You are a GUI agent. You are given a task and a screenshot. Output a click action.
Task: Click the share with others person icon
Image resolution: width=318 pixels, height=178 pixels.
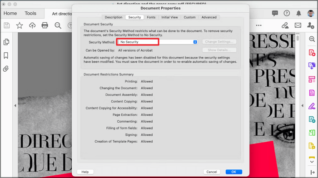tap(310, 25)
